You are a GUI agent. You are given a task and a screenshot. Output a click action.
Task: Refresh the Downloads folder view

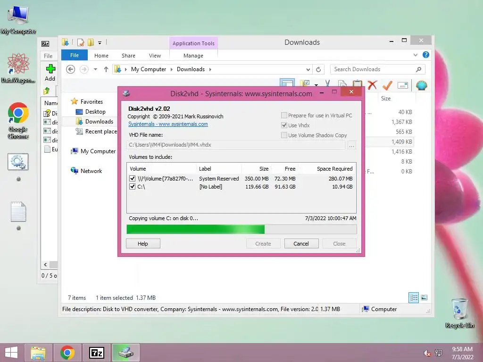(x=318, y=70)
